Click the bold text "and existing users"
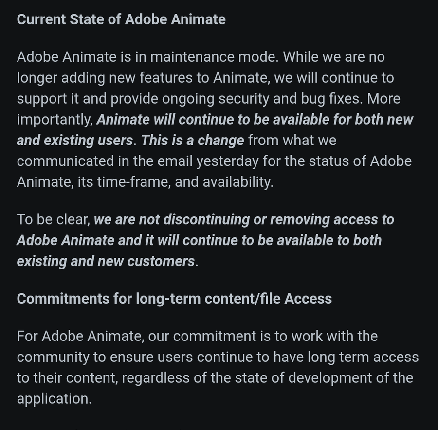 tap(74, 141)
